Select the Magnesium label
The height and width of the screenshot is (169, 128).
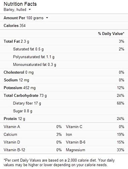(76, 150)
